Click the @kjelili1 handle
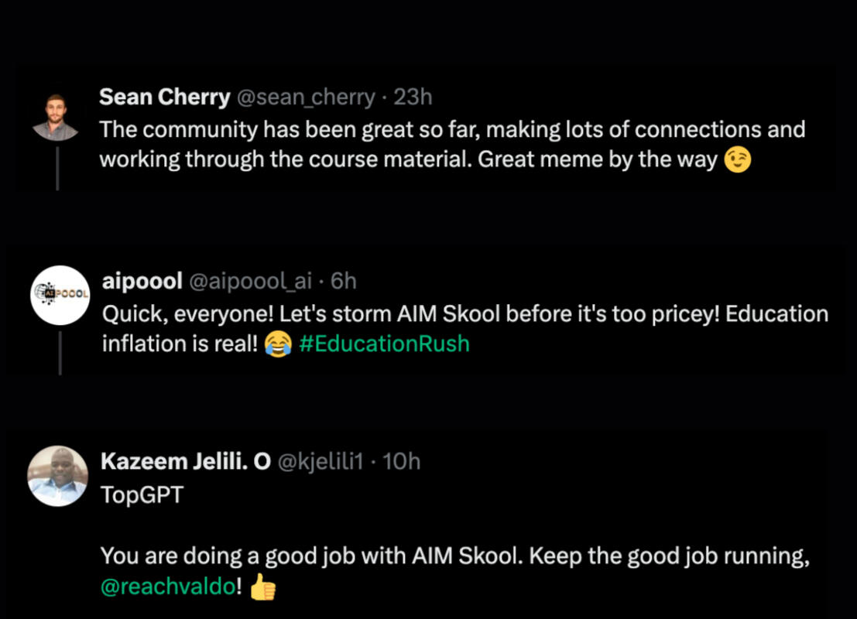 pyautogui.click(x=320, y=461)
